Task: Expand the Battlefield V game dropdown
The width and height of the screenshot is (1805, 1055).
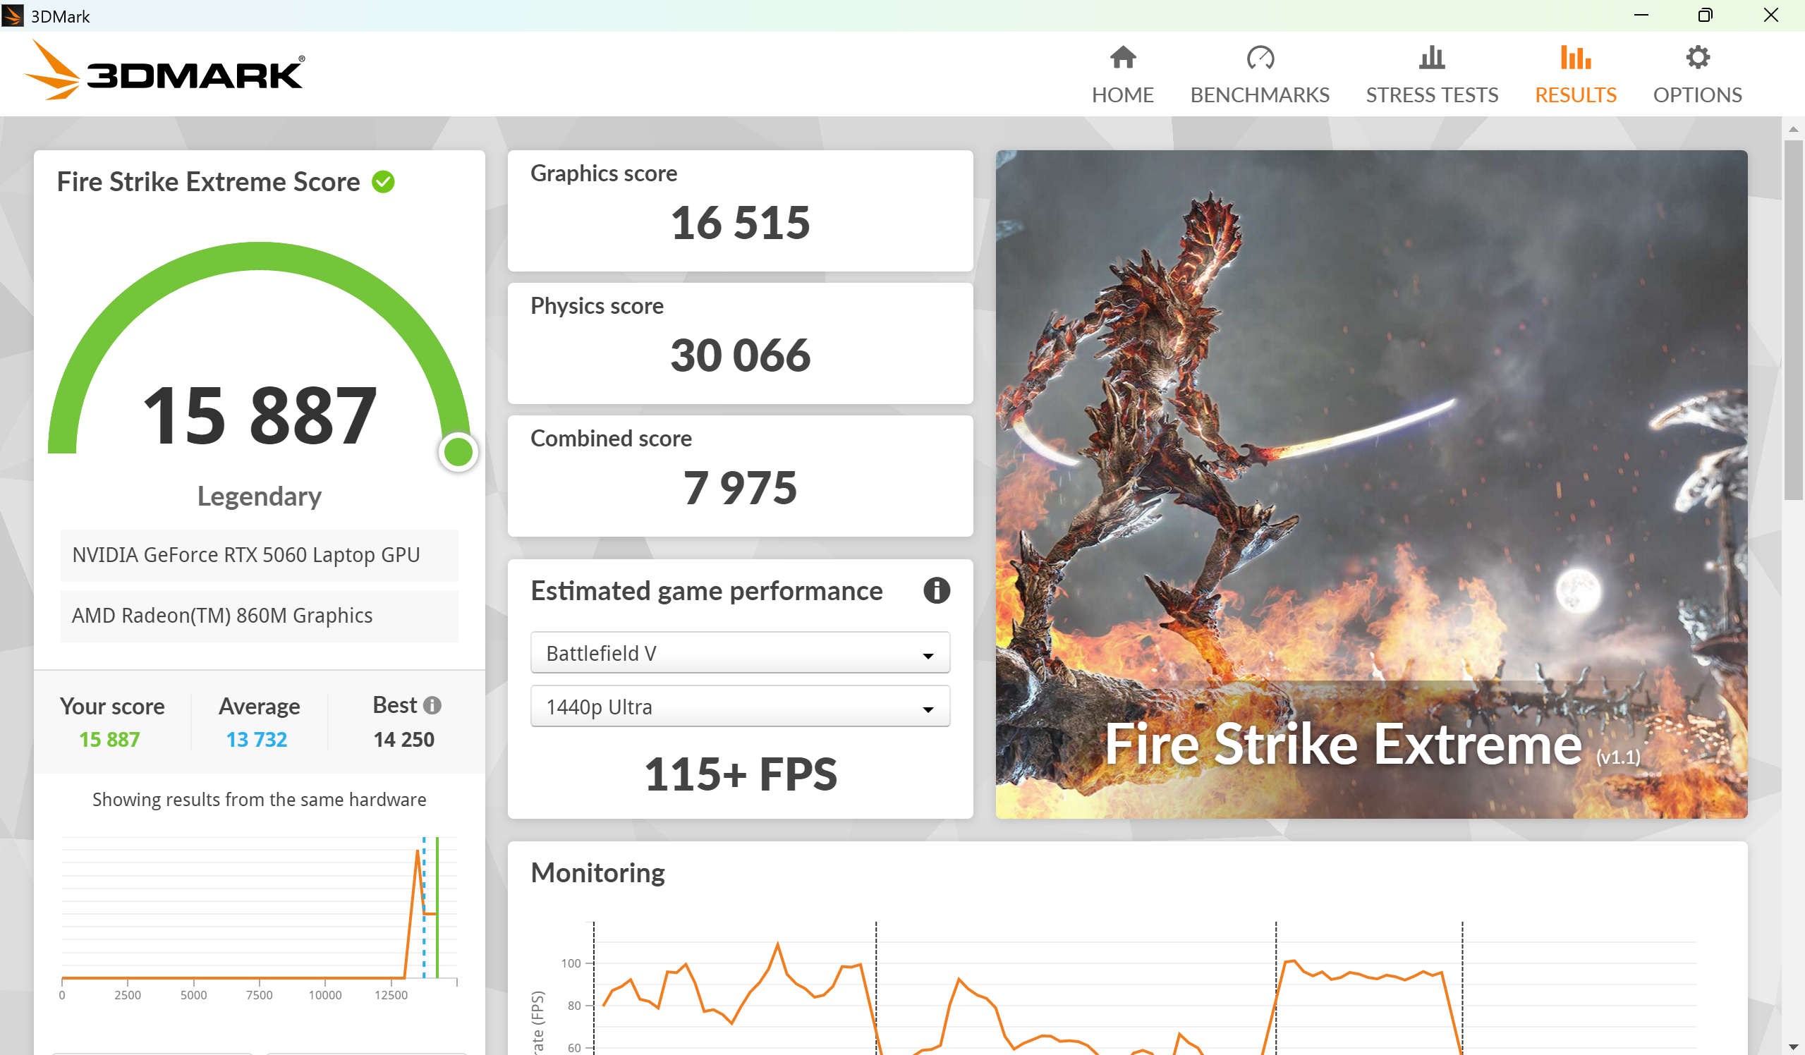Action: click(739, 653)
